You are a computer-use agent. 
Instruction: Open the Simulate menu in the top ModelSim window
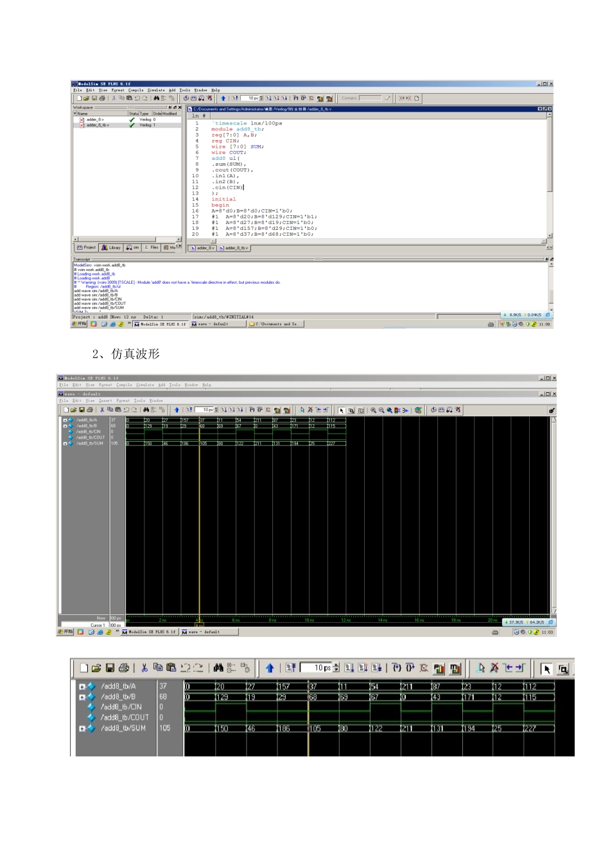[x=156, y=90]
